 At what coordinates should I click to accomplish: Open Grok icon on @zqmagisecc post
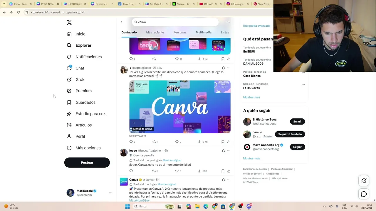point(224,68)
